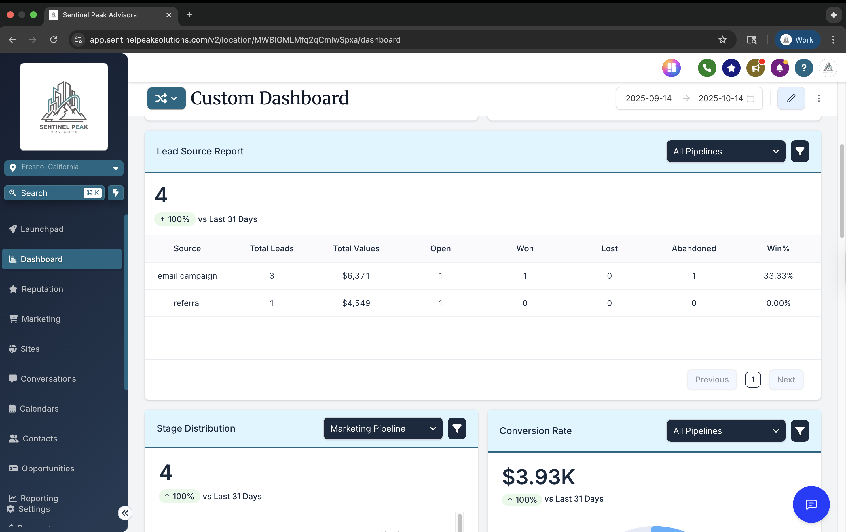Open the phone dialer icon
846x532 pixels.
click(707, 68)
